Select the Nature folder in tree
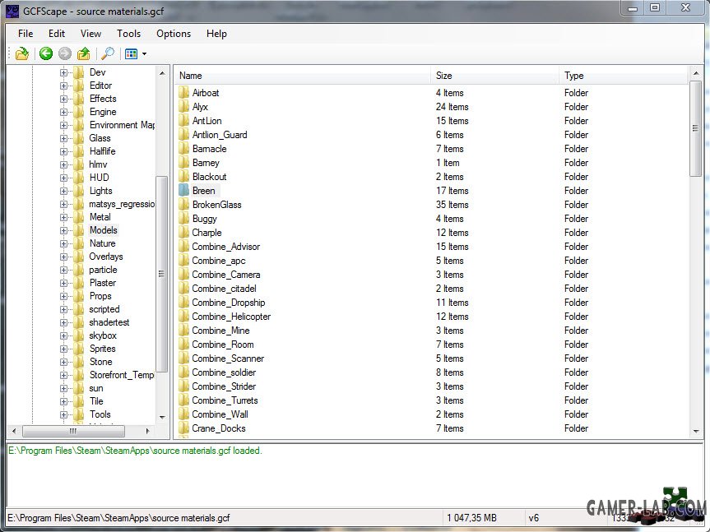Screen dimensions: 710x532 click(x=102, y=243)
